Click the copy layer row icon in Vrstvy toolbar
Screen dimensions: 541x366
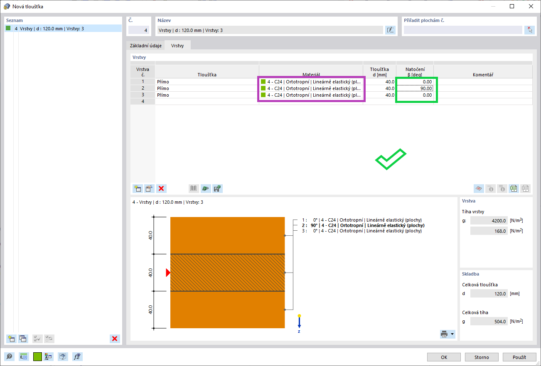[x=149, y=188]
